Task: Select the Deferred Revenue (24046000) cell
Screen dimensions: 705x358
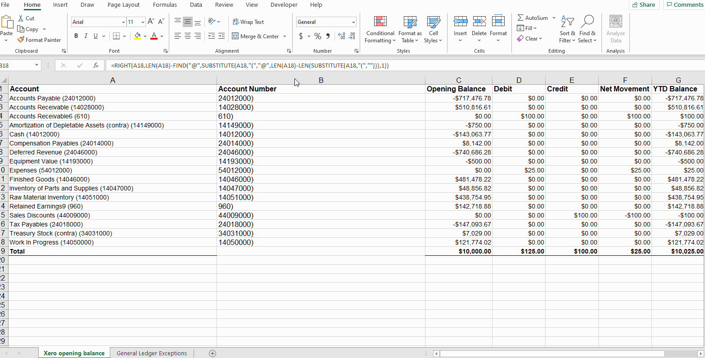Action: pos(113,152)
